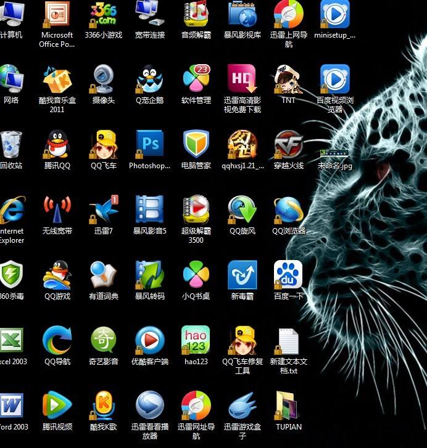Open 迅雷高清影视免费下载 HD icon

pos(243,79)
